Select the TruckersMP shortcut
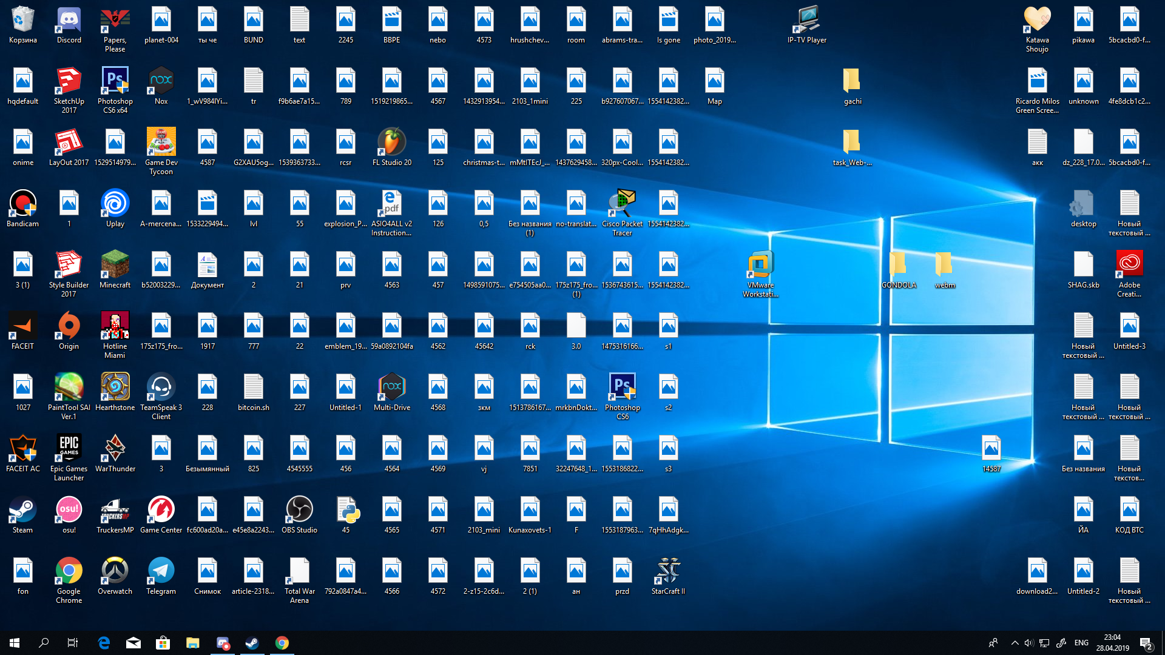Viewport: 1165px width, 655px height. 115,516
